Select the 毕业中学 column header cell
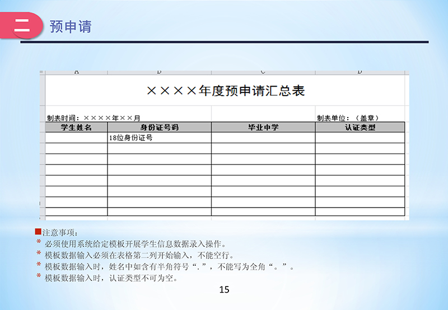448x310 pixels. [263, 128]
